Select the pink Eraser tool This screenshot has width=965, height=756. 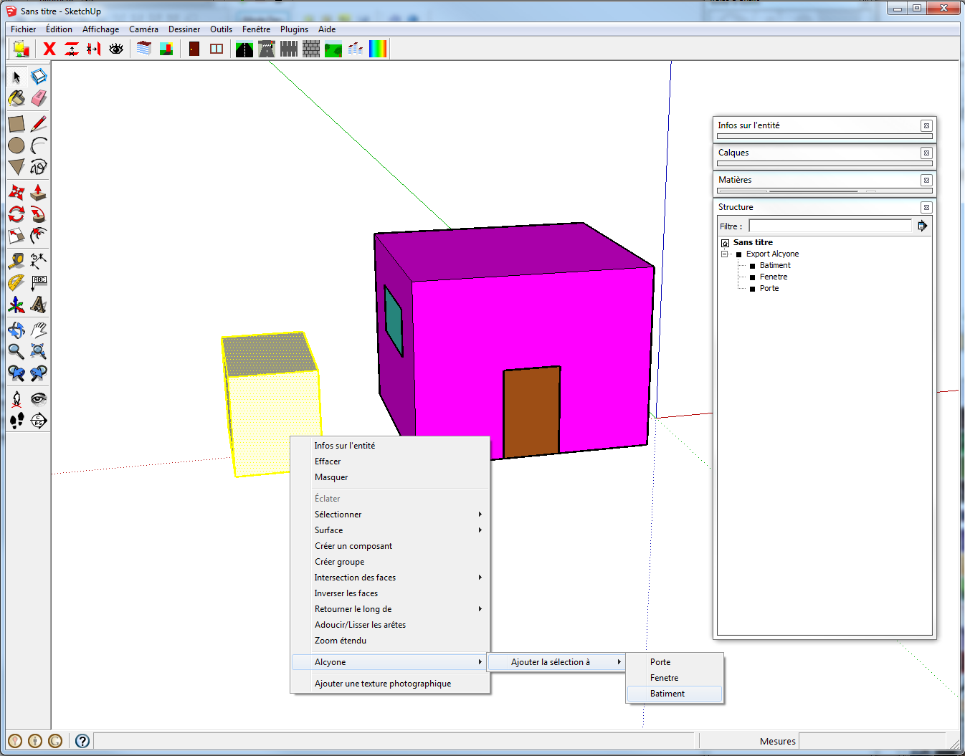tap(39, 98)
